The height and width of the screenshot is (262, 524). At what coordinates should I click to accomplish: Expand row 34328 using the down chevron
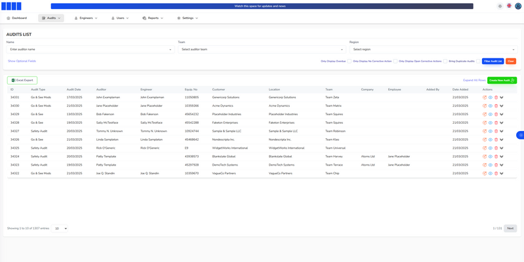pos(502,122)
